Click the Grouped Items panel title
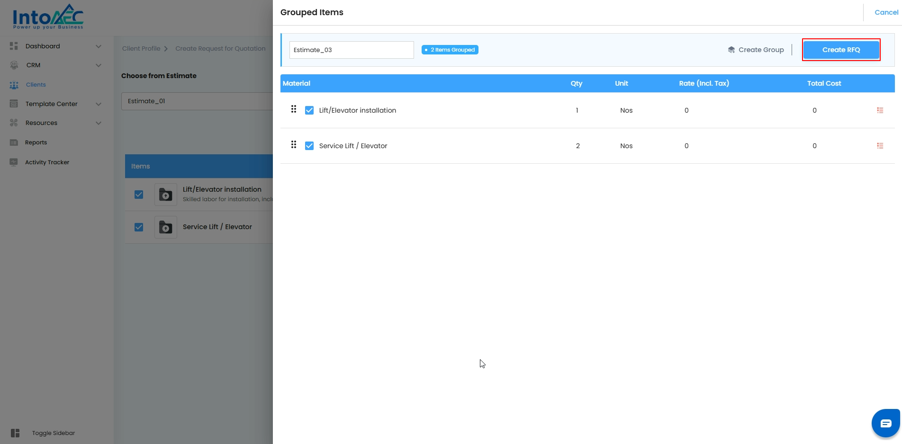Screen dimensions: 902x444 click(312, 12)
